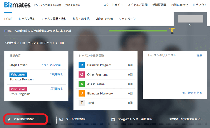Click 他、続きを見る link
This screenshot has height=128, width=210.
pyautogui.click(x=192, y=93)
